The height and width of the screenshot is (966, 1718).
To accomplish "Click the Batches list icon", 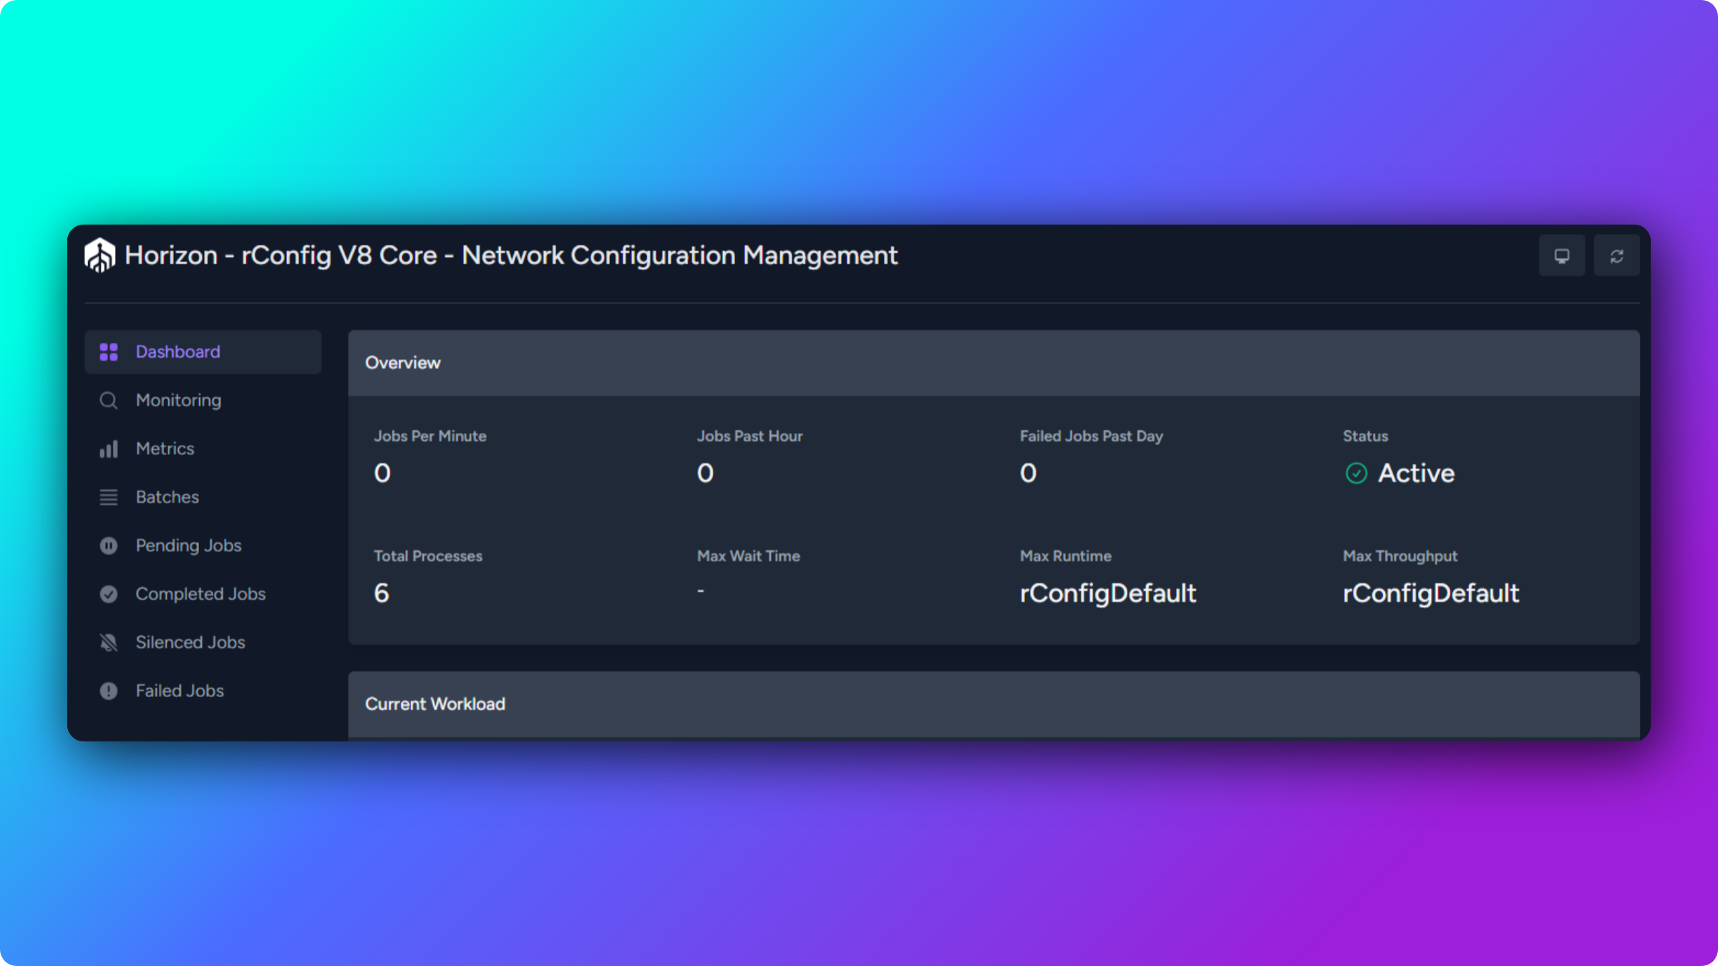I will pyautogui.click(x=109, y=497).
